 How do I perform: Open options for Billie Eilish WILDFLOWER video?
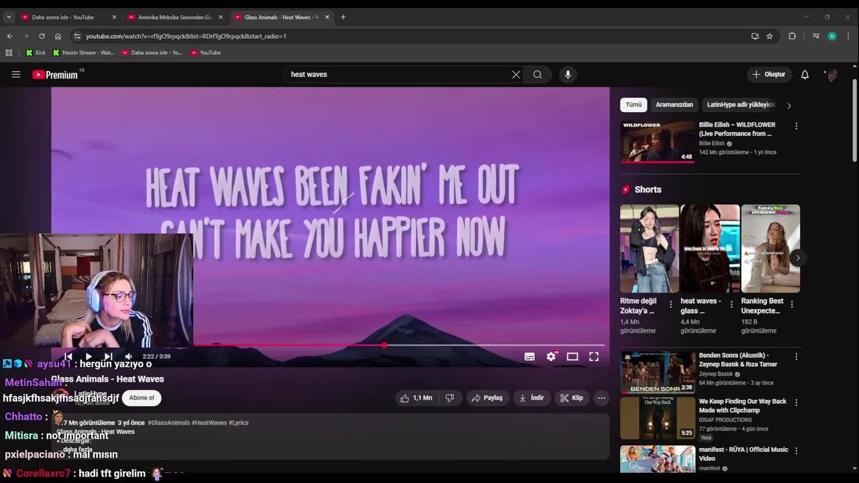796,126
